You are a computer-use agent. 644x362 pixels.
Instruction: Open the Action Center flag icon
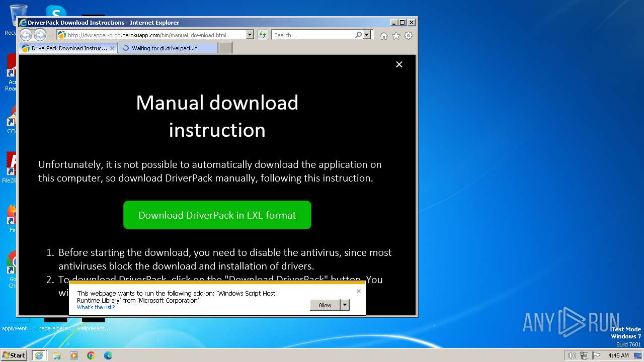point(596,355)
